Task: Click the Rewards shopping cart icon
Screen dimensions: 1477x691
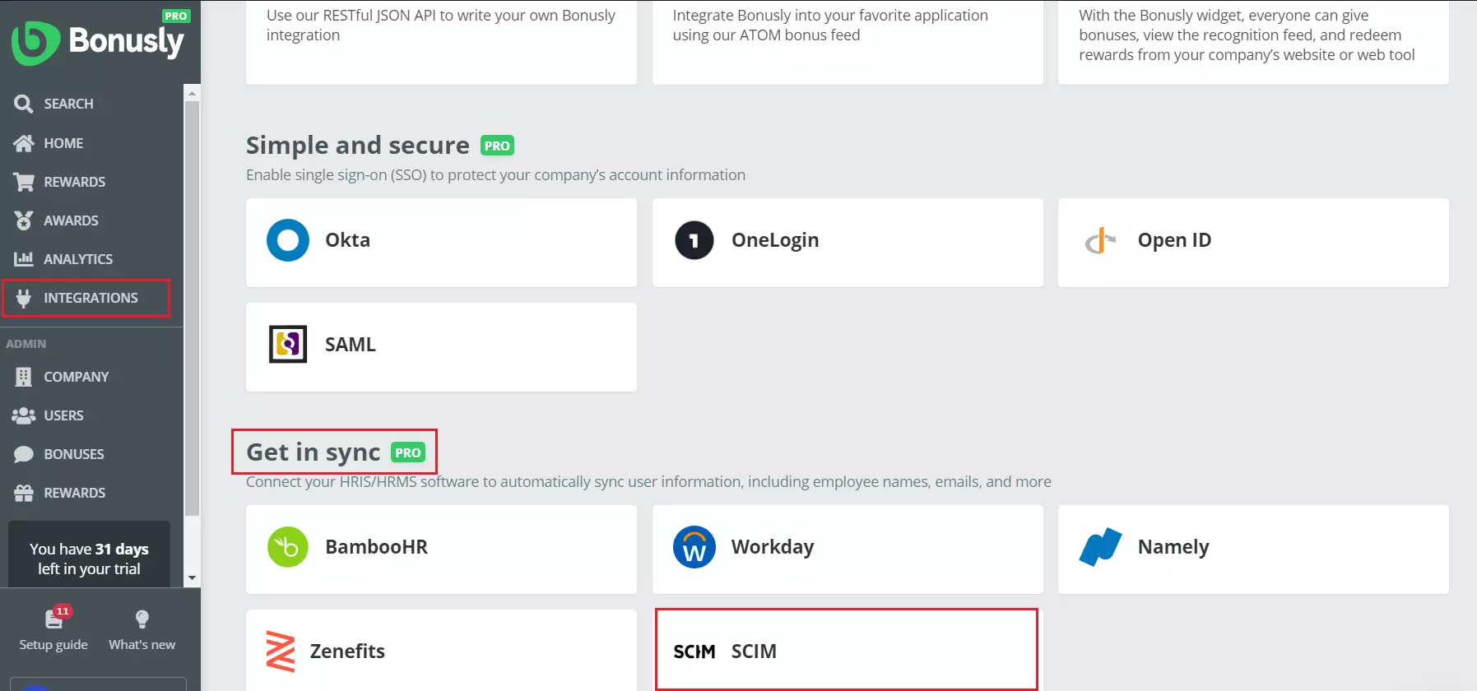Action: click(x=24, y=182)
